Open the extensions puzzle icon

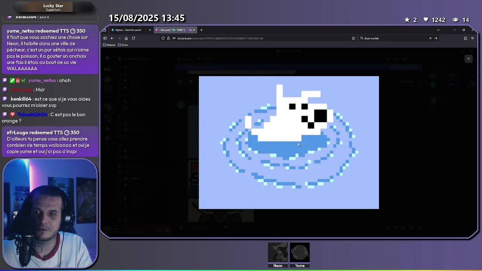(465, 38)
